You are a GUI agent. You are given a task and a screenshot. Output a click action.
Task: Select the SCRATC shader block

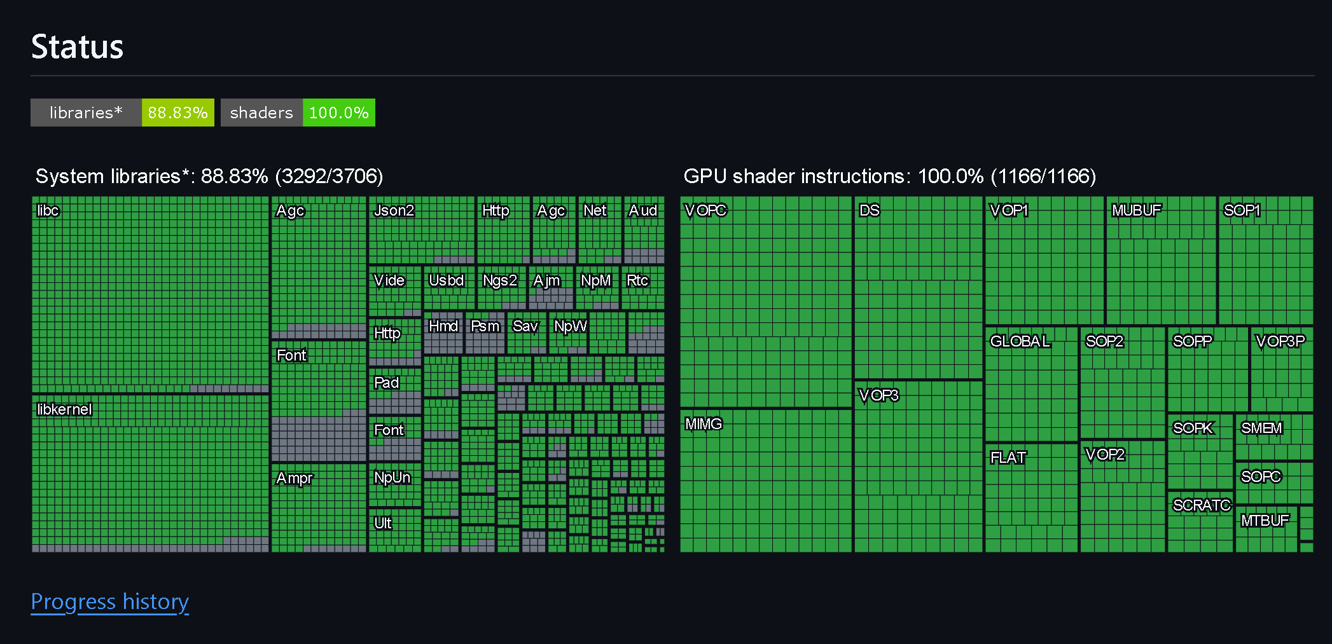1200,522
